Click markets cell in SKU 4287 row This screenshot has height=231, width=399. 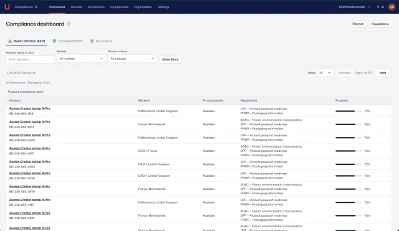click(x=151, y=215)
